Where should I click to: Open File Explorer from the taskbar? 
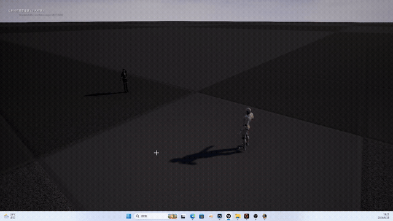tap(238, 216)
